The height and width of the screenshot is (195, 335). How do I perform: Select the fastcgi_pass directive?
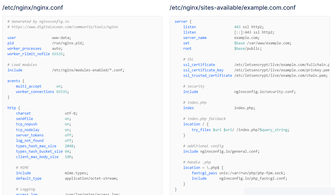(204, 173)
